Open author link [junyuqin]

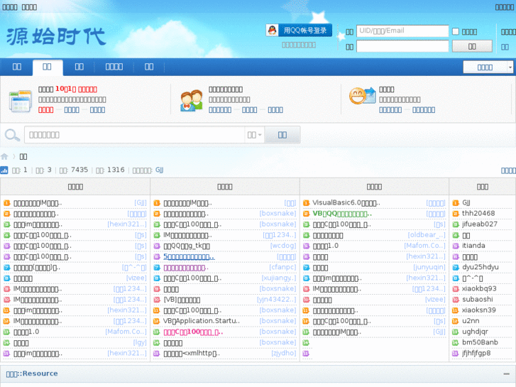tap(429, 267)
